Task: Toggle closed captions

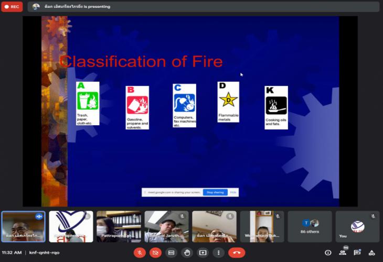Action: (171, 253)
